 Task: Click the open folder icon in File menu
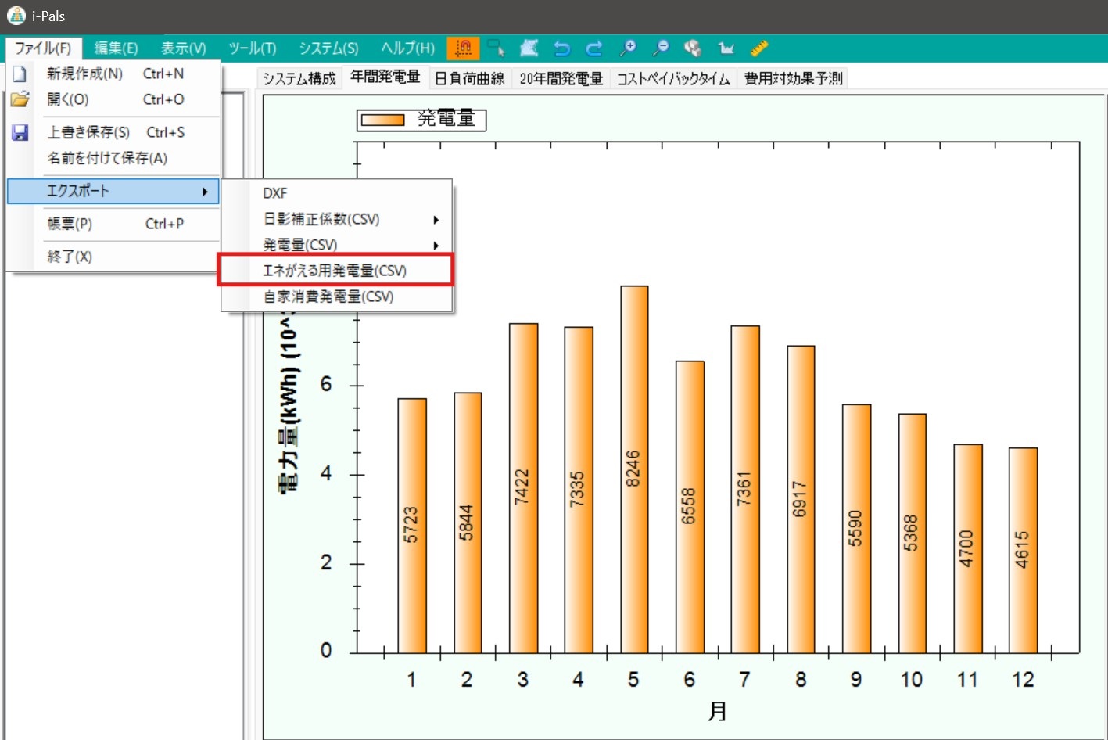[x=20, y=99]
